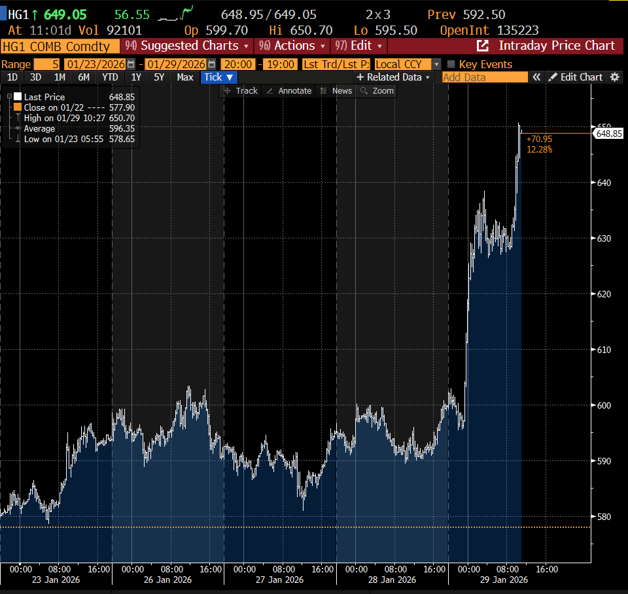Image resolution: width=628 pixels, height=594 pixels.
Task: Open the Suggested Charts dropdown
Action: [187, 46]
